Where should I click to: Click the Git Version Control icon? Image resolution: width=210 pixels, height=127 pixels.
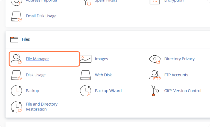coord(154,91)
